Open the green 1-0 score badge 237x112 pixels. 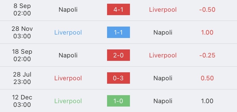coord(118,101)
